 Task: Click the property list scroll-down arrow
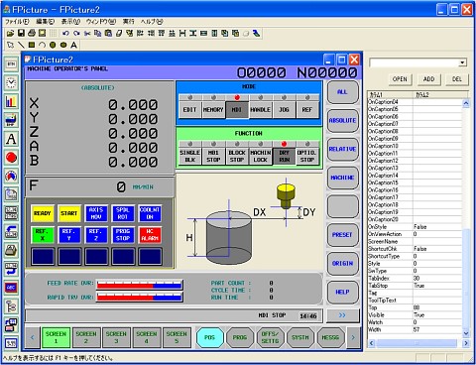click(466, 333)
